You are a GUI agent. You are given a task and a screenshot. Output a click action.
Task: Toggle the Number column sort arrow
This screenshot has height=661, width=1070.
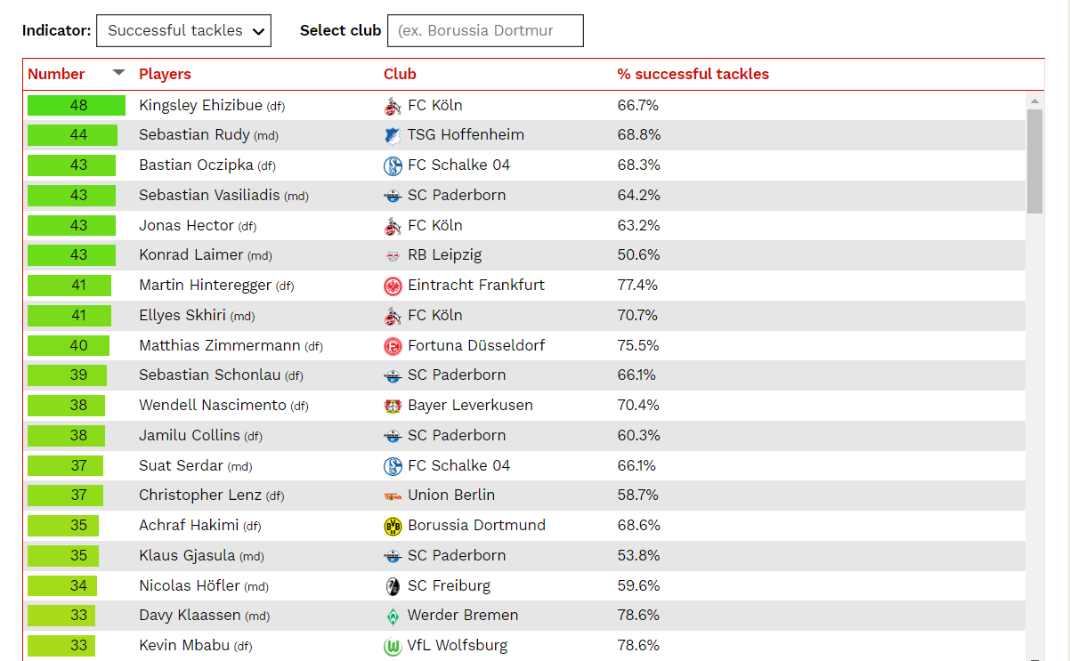coord(118,73)
